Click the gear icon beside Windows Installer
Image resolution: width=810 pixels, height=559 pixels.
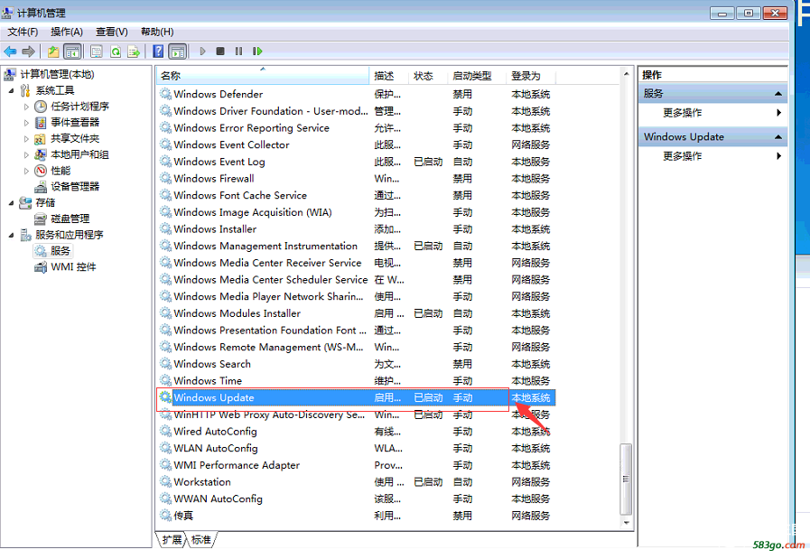(x=165, y=228)
